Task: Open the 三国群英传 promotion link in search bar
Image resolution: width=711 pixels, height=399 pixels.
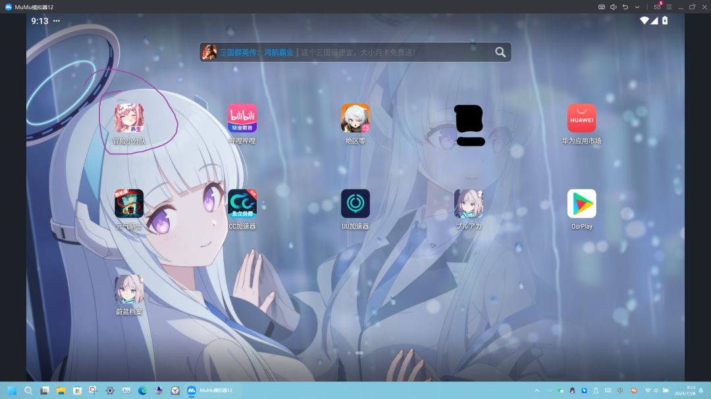Action: click(257, 53)
